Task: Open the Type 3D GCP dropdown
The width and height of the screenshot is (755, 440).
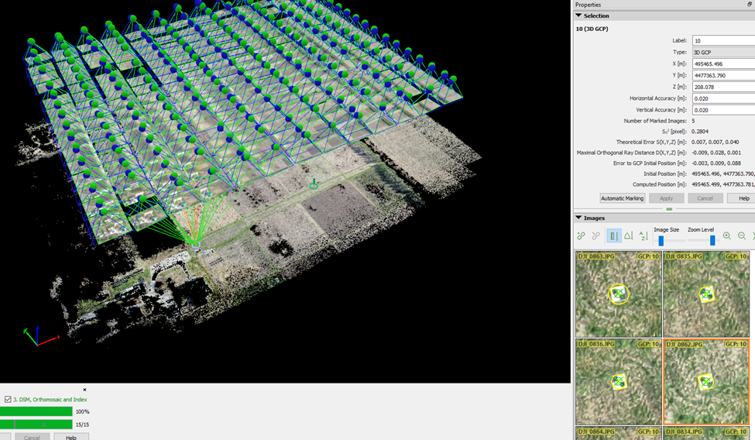Action: 724,52
